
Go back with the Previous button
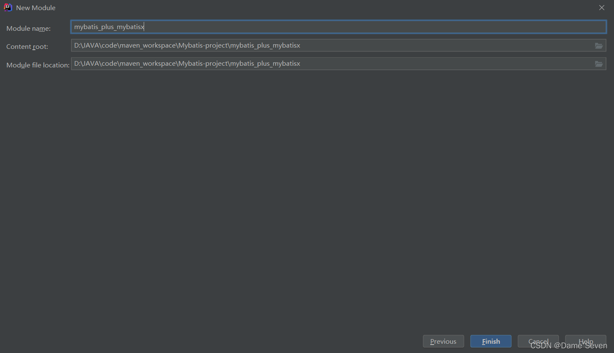pos(443,341)
